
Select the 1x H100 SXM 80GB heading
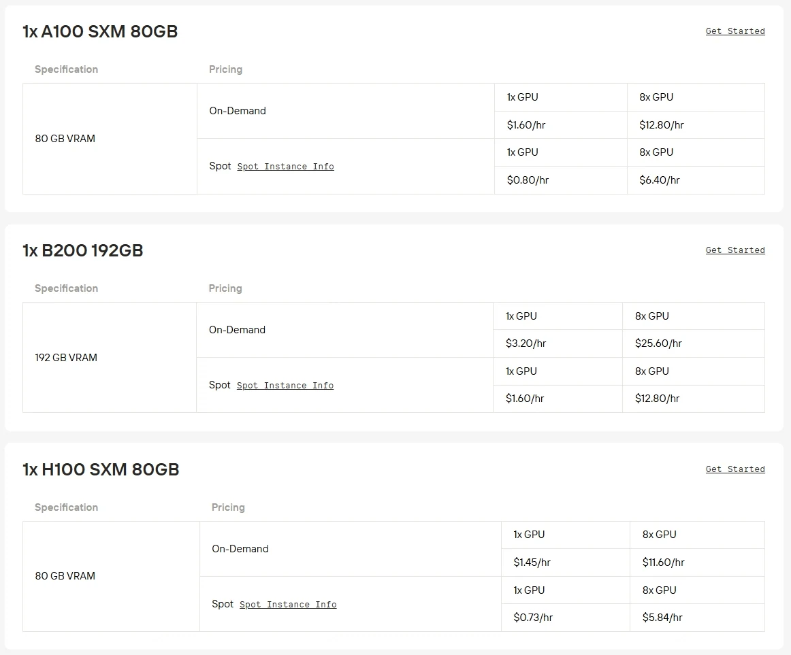click(101, 469)
